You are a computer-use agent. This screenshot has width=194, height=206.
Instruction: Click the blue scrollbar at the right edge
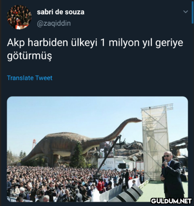193,12
